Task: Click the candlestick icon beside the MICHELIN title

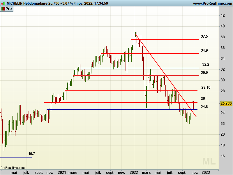Action: (3, 3)
